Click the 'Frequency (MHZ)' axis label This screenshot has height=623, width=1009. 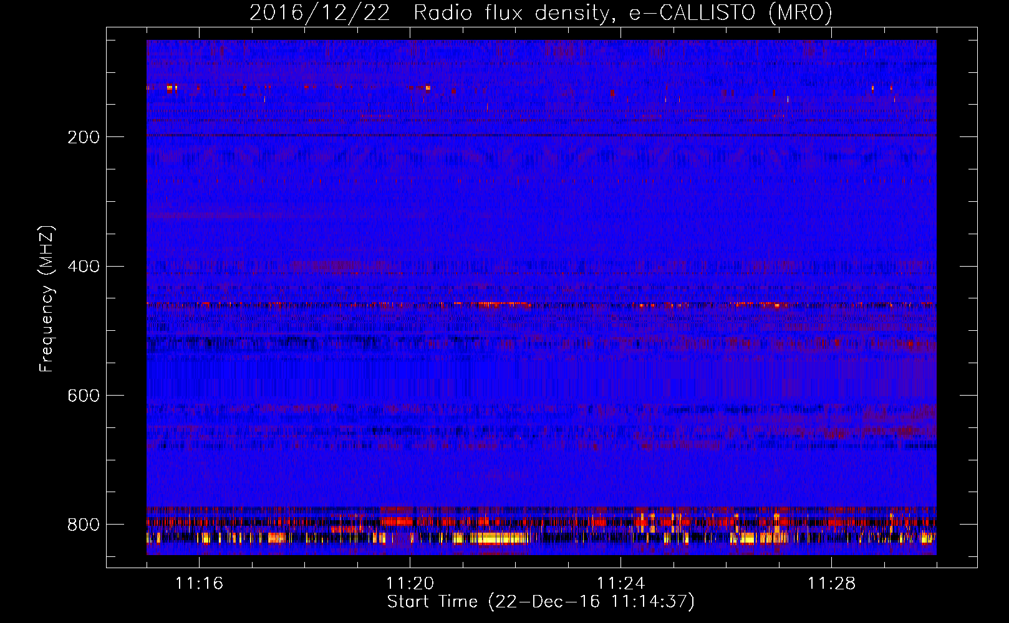(x=47, y=298)
